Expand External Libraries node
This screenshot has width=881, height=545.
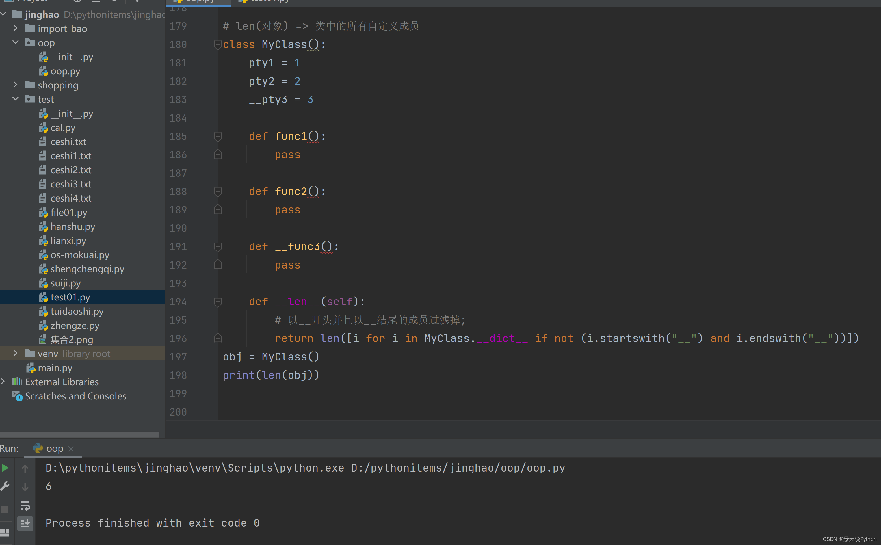pyautogui.click(x=3, y=381)
